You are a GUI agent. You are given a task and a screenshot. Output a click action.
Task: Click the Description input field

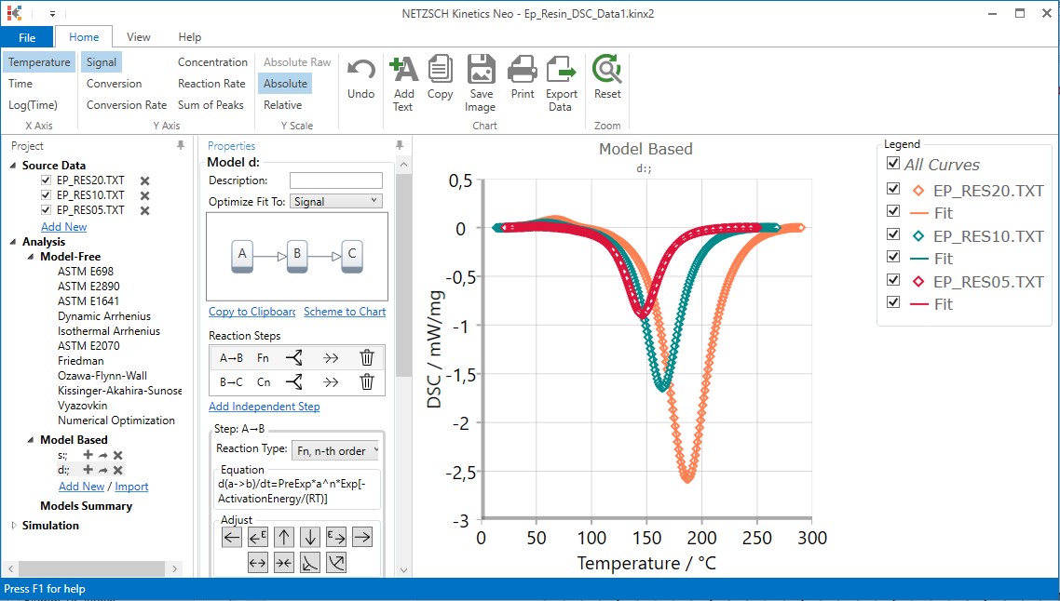[x=335, y=180]
